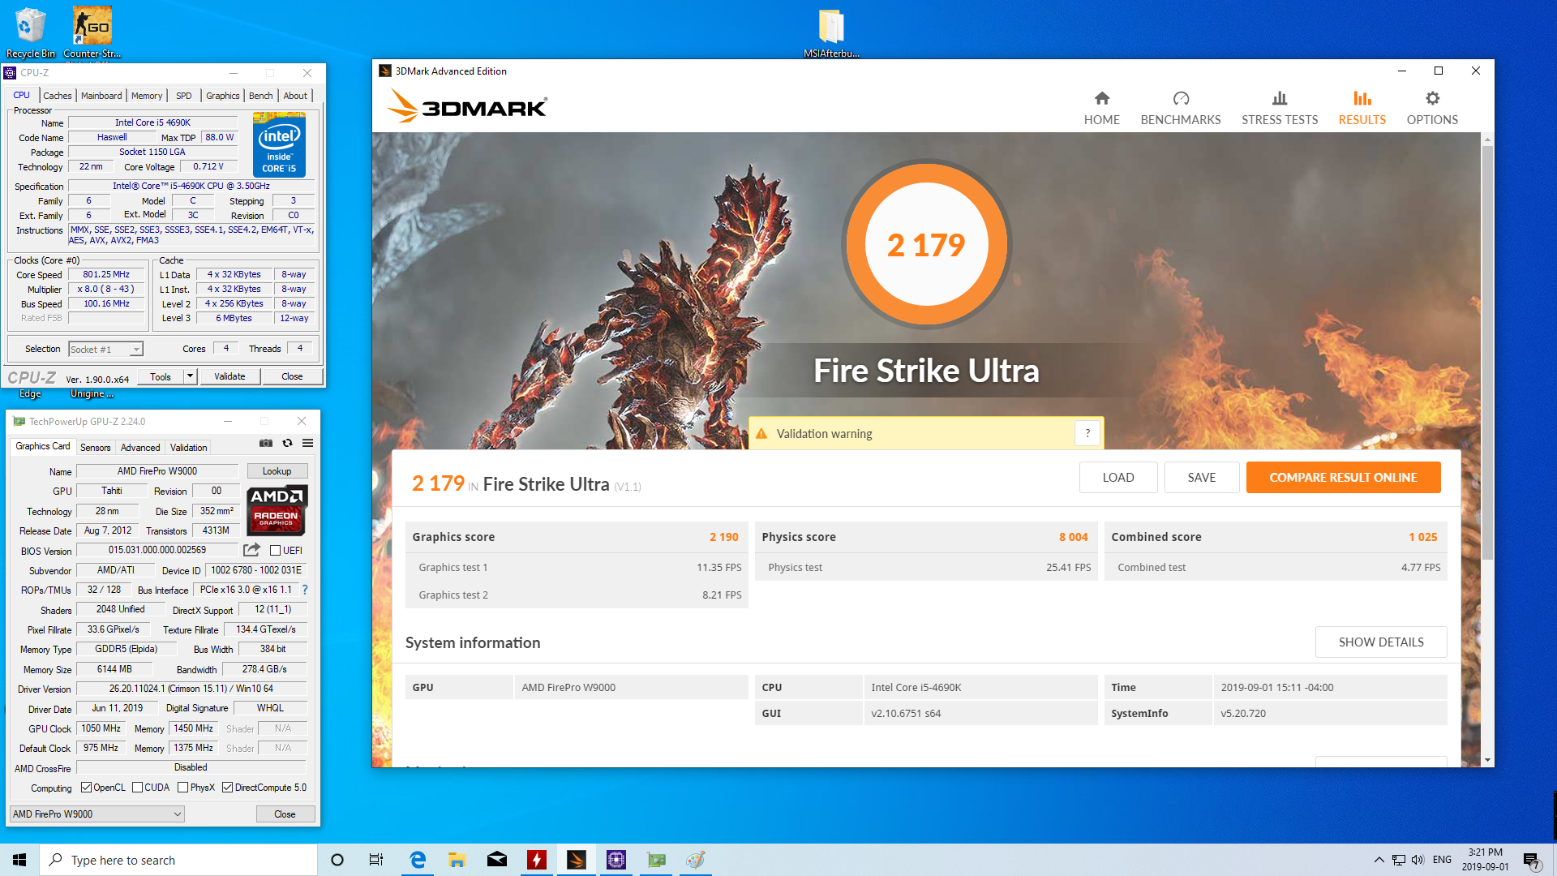Refresh GPU-Z data with the refresh icon
Image resolution: width=1557 pixels, height=876 pixels.
[x=287, y=443]
